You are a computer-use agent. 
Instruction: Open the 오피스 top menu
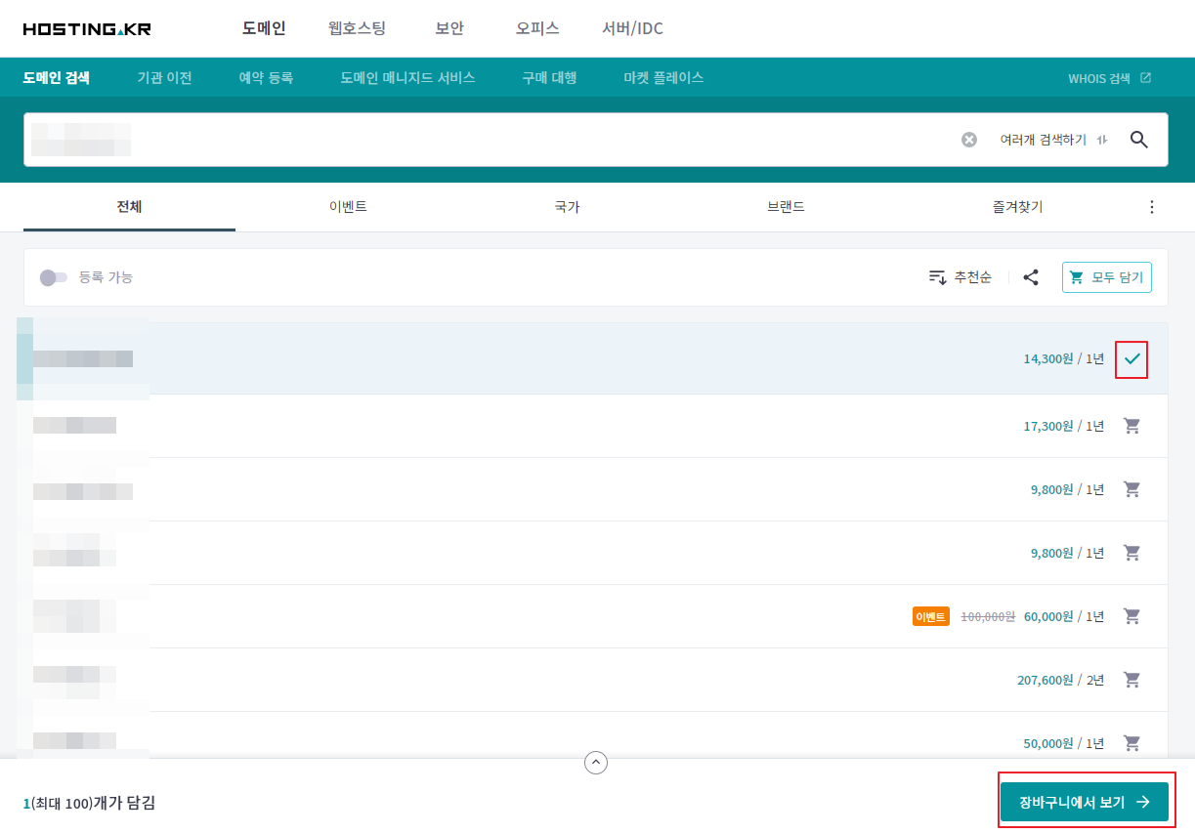pyautogui.click(x=537, y=28)
